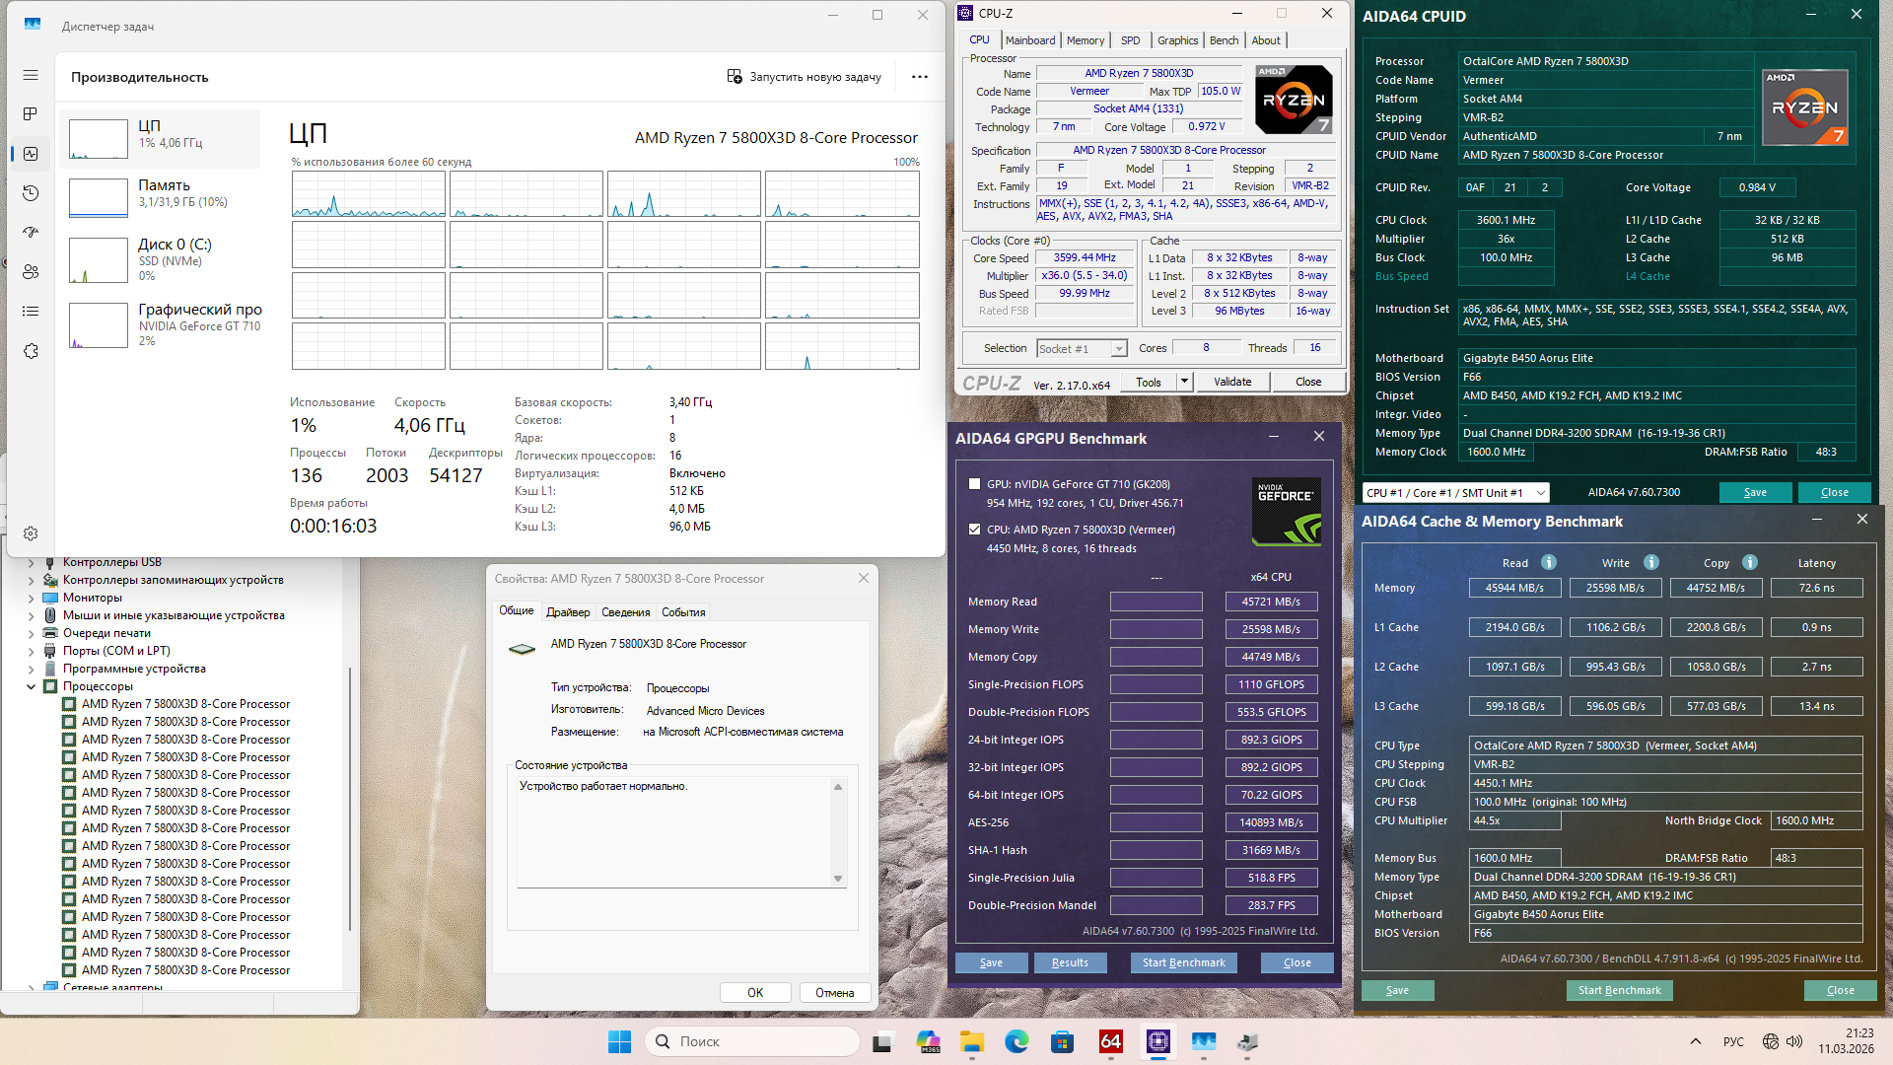Click the scroll-up arrow in Состояние устройства box

click(x=838, y=786)
